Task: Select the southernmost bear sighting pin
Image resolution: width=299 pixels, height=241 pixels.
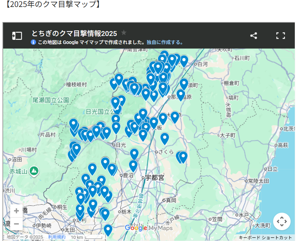Action: coord(108,229)
